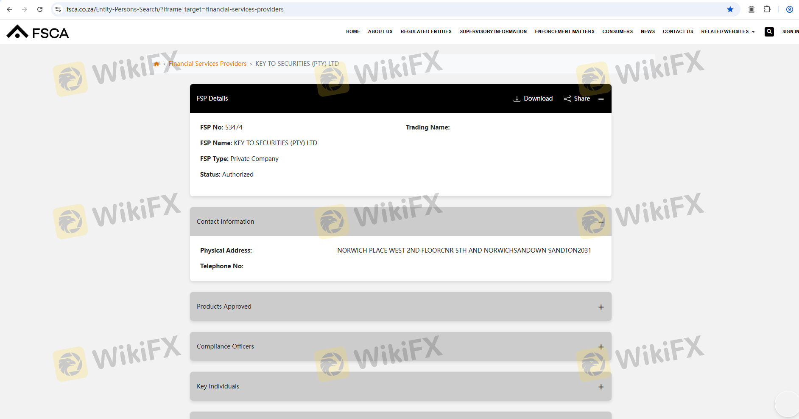
Task: Open the Supervisory Information menu
Action: [x=493, y=31]
